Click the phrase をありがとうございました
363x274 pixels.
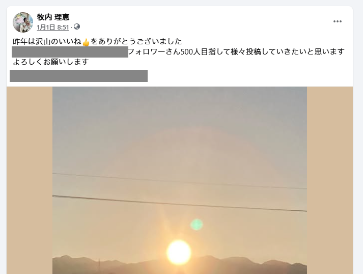click(136, 42)
